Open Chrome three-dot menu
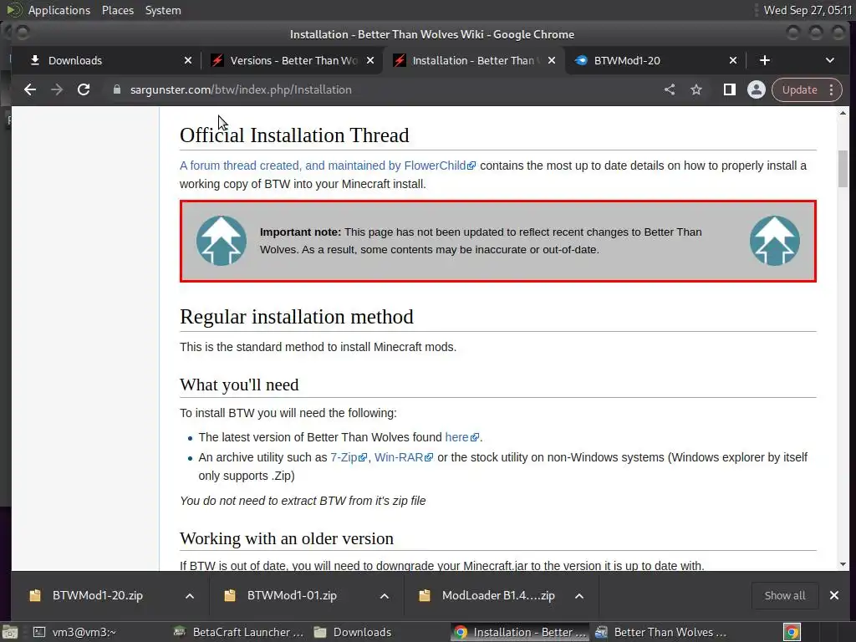 [832, 89]
